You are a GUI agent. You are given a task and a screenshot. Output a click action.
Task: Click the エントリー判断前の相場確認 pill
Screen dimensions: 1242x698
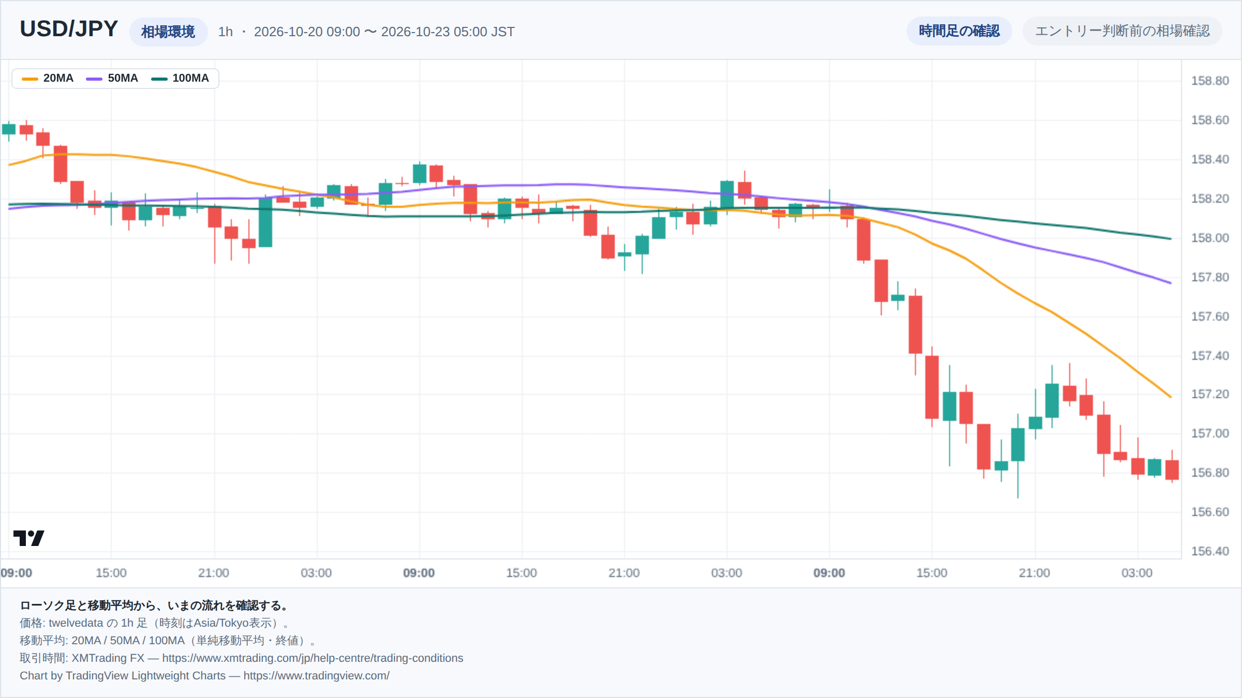1122,31
